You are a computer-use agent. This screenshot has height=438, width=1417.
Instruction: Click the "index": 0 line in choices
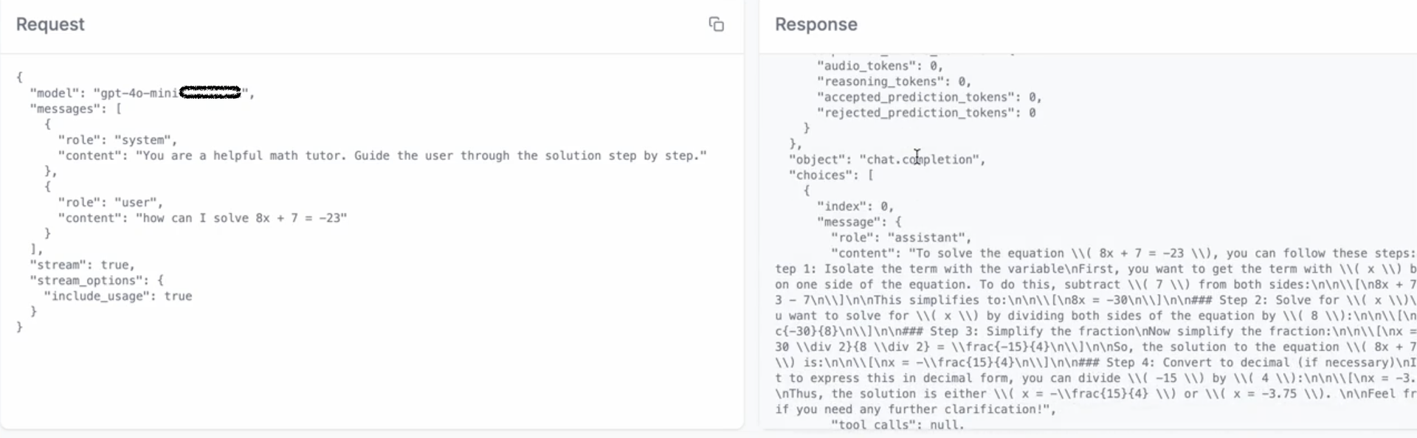point(855,206)
